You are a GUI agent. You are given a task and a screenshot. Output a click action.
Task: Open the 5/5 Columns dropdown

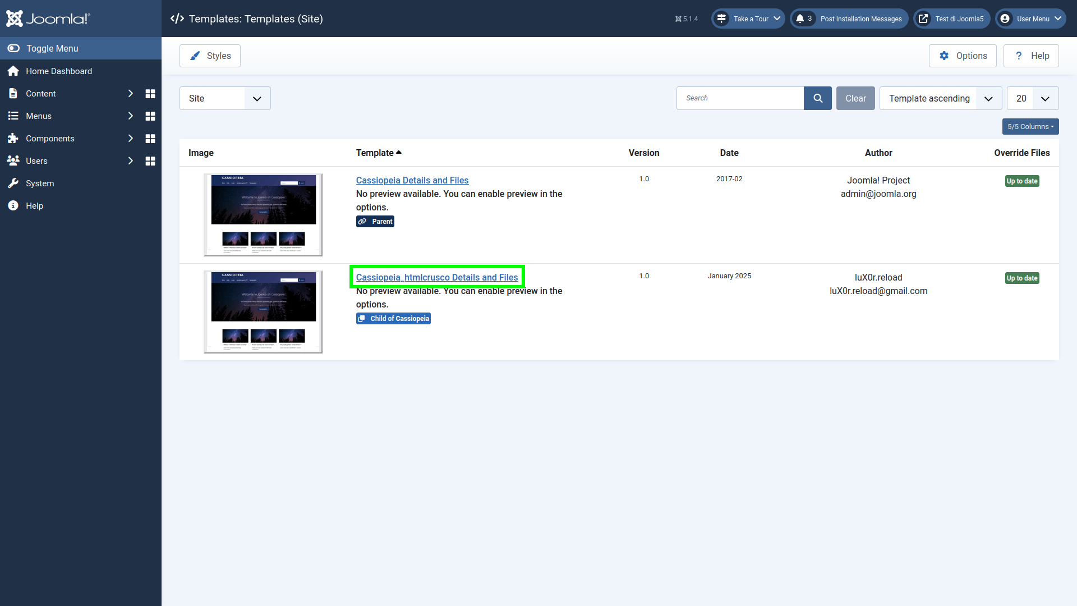(1030, 126)
